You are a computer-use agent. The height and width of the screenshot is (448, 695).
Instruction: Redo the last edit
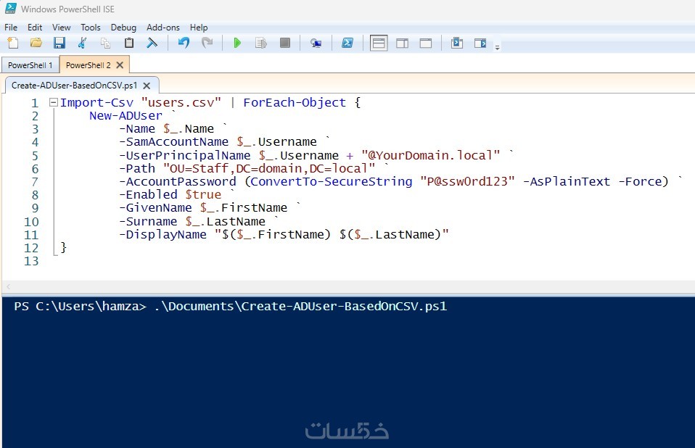[x=207, y=43]
